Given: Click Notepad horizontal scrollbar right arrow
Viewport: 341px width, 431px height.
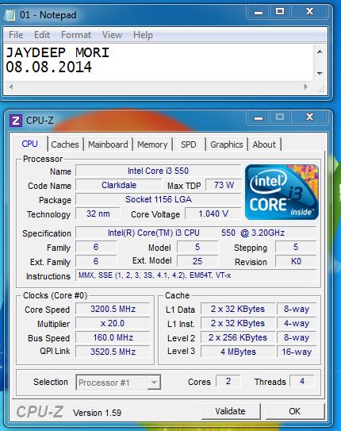Looking at the screenshot, I should coord(306,87).
